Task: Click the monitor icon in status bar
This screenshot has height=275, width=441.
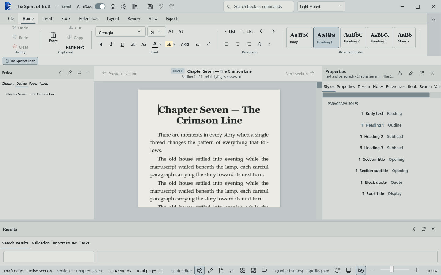Action: point(349,270)
